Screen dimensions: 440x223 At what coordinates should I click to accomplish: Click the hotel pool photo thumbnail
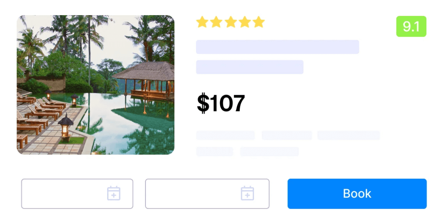(x=95, y=85)
